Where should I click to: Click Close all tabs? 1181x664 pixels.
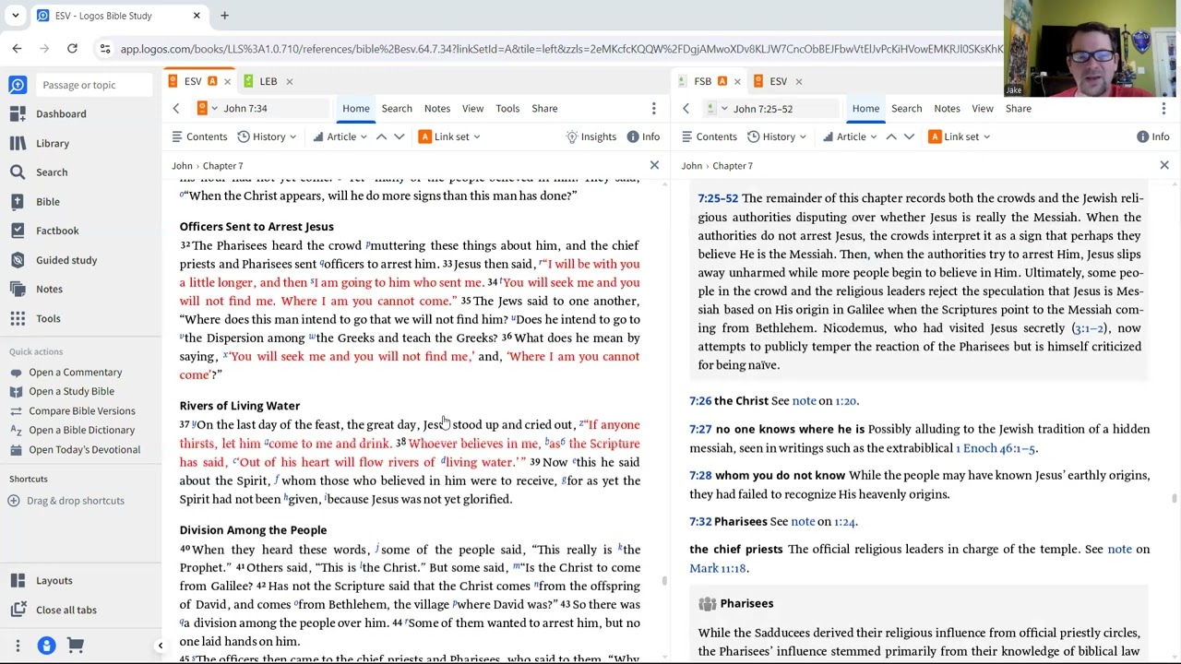click(x=54, y=610)
